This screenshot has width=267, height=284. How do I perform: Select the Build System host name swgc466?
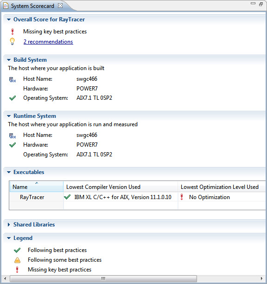(87, 79)
